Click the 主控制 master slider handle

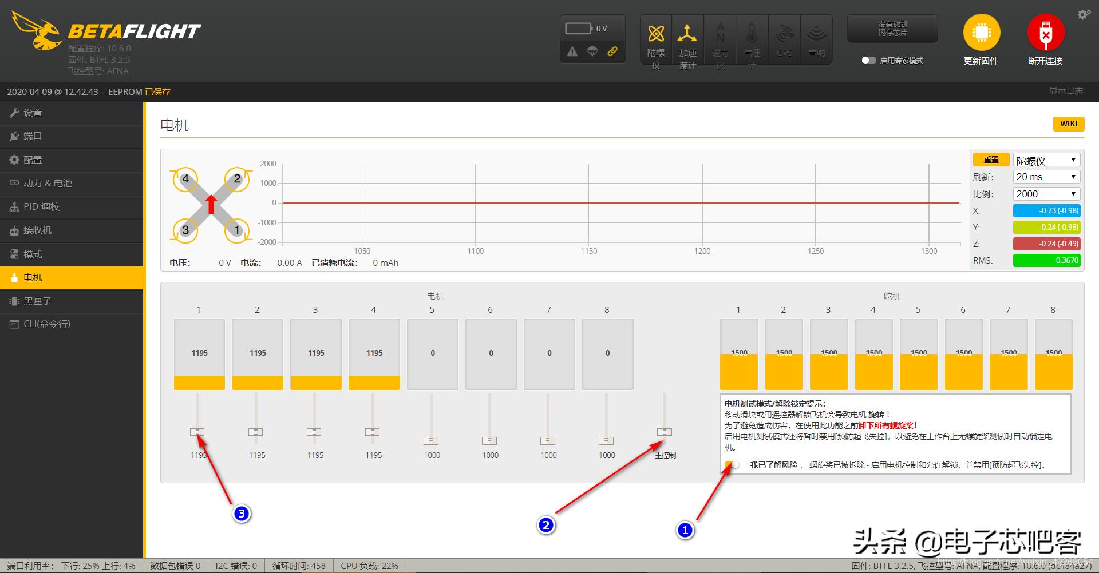point(665,432)
